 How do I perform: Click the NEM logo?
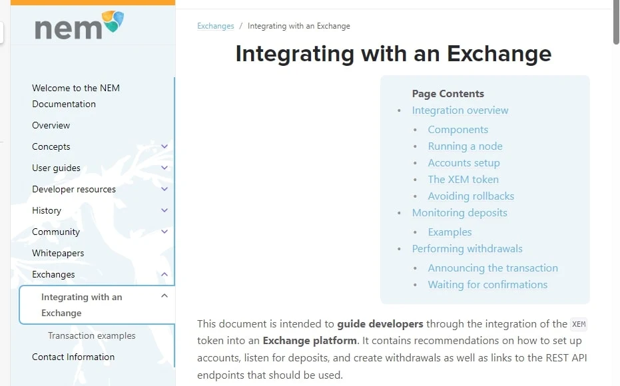coord(79,25)
